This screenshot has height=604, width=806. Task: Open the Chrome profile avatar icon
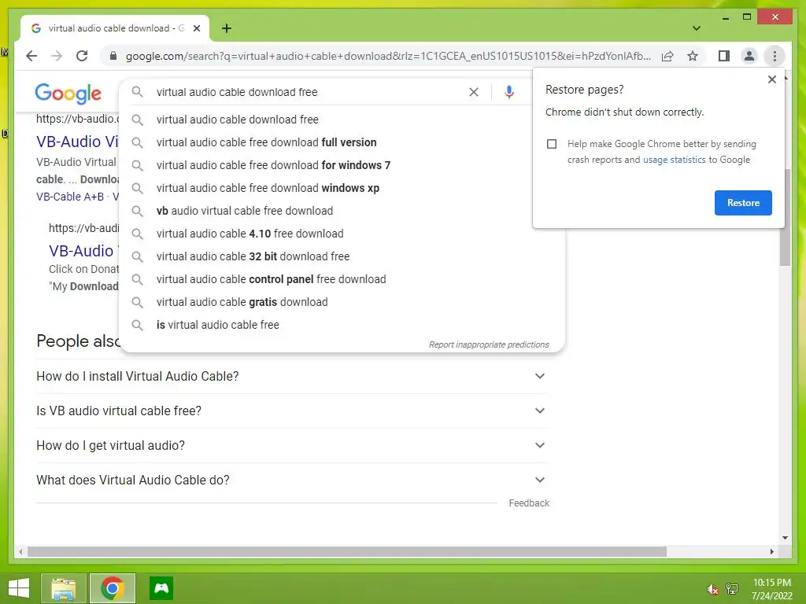(749, 56)
